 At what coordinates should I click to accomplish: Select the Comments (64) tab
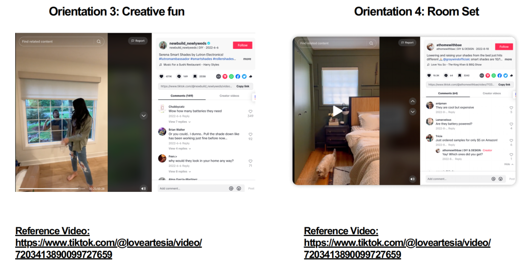pos(447,93)
